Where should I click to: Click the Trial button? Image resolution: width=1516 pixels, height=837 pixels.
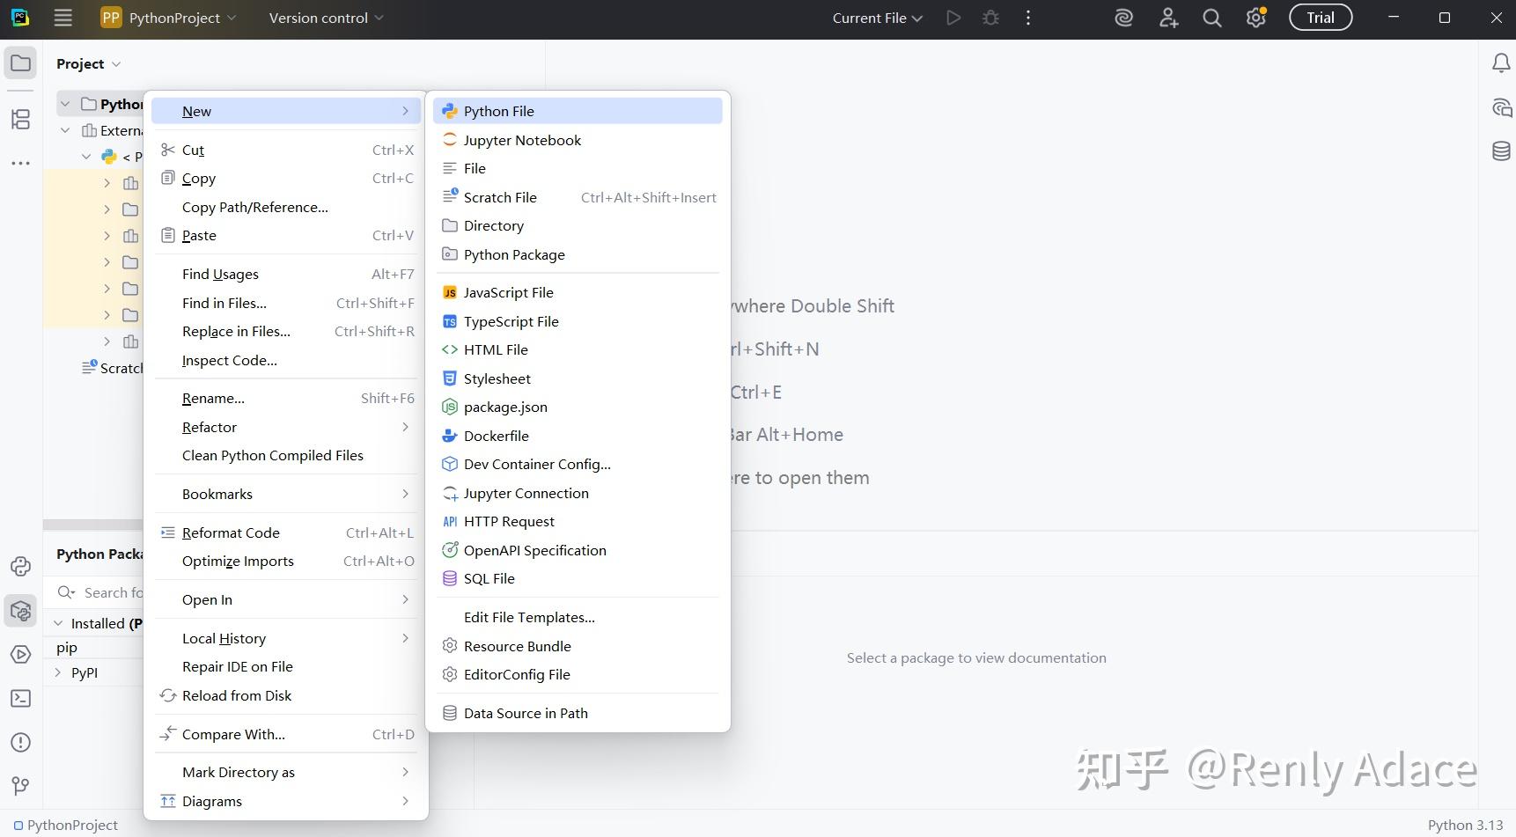tap(1321, 17)
